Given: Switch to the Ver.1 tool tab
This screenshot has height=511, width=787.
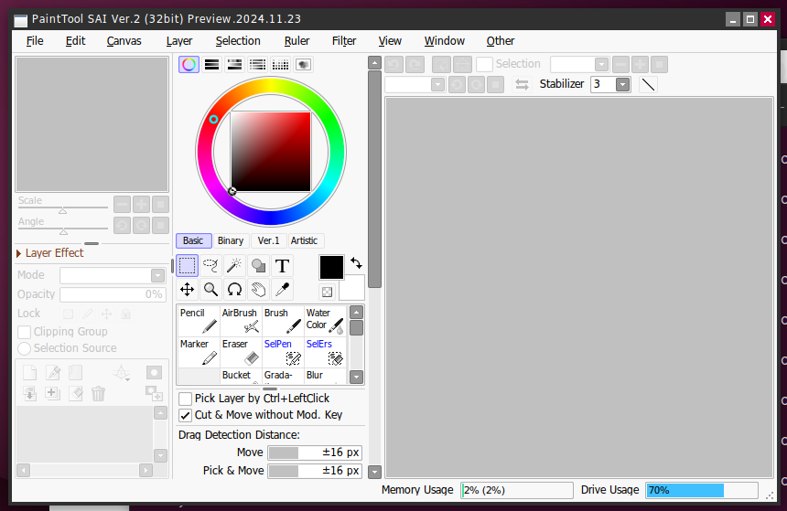Looking at the screenshot, I should [268, 240].
